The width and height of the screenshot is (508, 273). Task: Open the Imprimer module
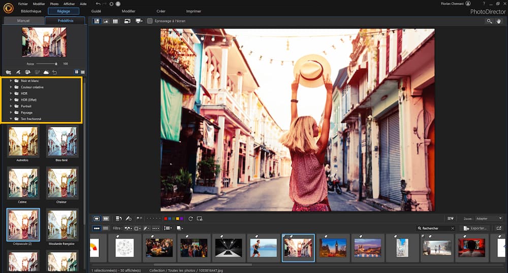[194, 11]
